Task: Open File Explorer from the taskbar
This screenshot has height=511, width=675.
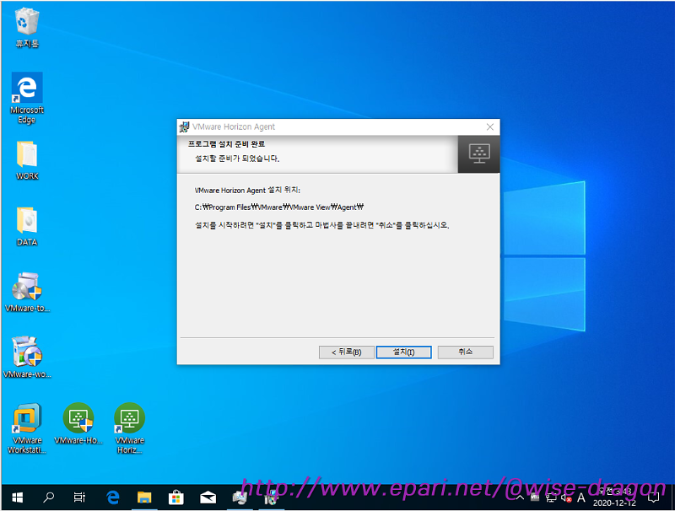Action: coord(144,498)
